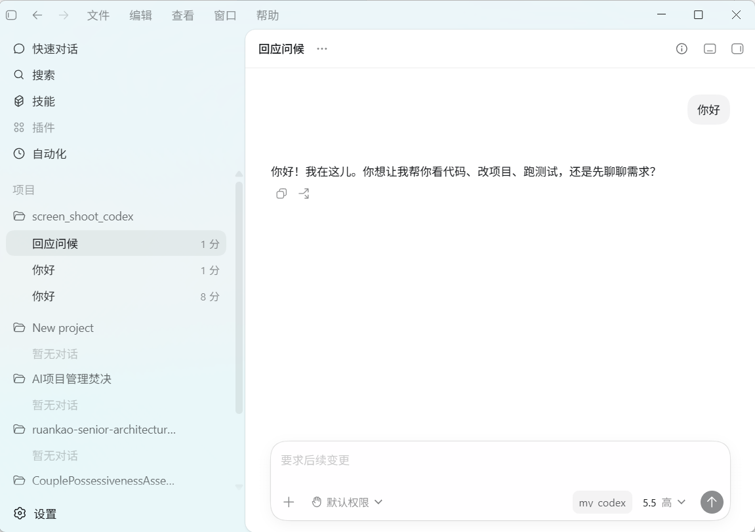Go forward with the right arrow
This screenshot has width=755, height=532.
click(64, 15)
